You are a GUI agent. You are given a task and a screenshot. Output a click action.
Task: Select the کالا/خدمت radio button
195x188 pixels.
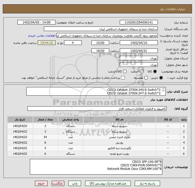(125, 71)
